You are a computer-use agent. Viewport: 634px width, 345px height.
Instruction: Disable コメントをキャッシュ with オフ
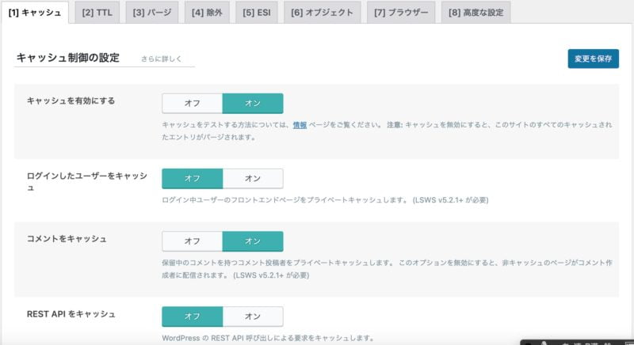coord(192,241)
